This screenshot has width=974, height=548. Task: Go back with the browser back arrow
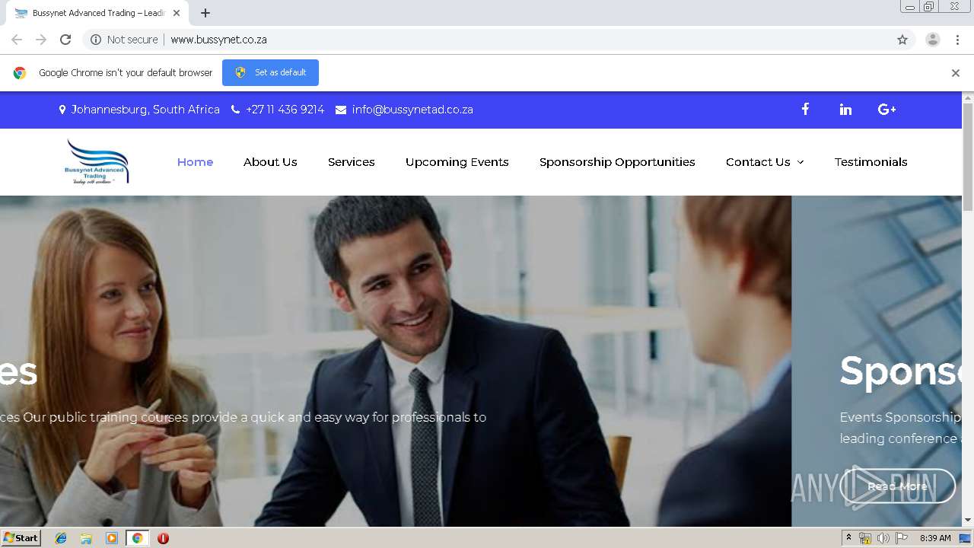point(17,40)
